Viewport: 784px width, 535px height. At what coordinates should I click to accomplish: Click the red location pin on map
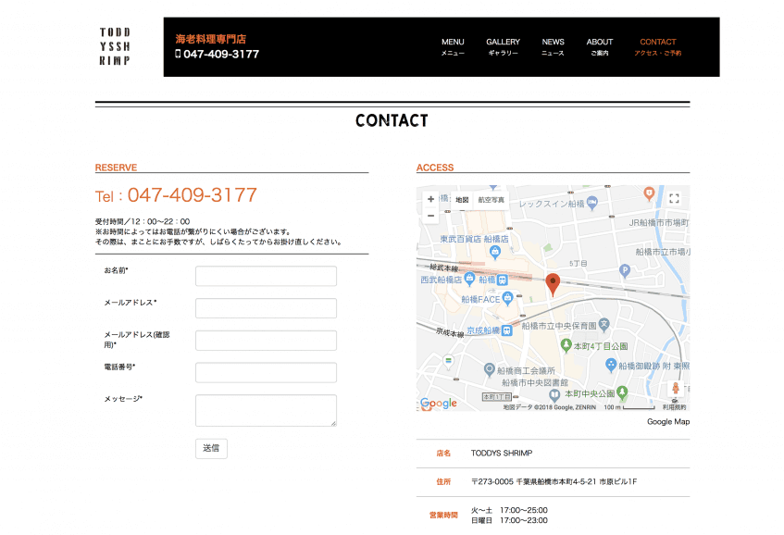click(553, 284)
